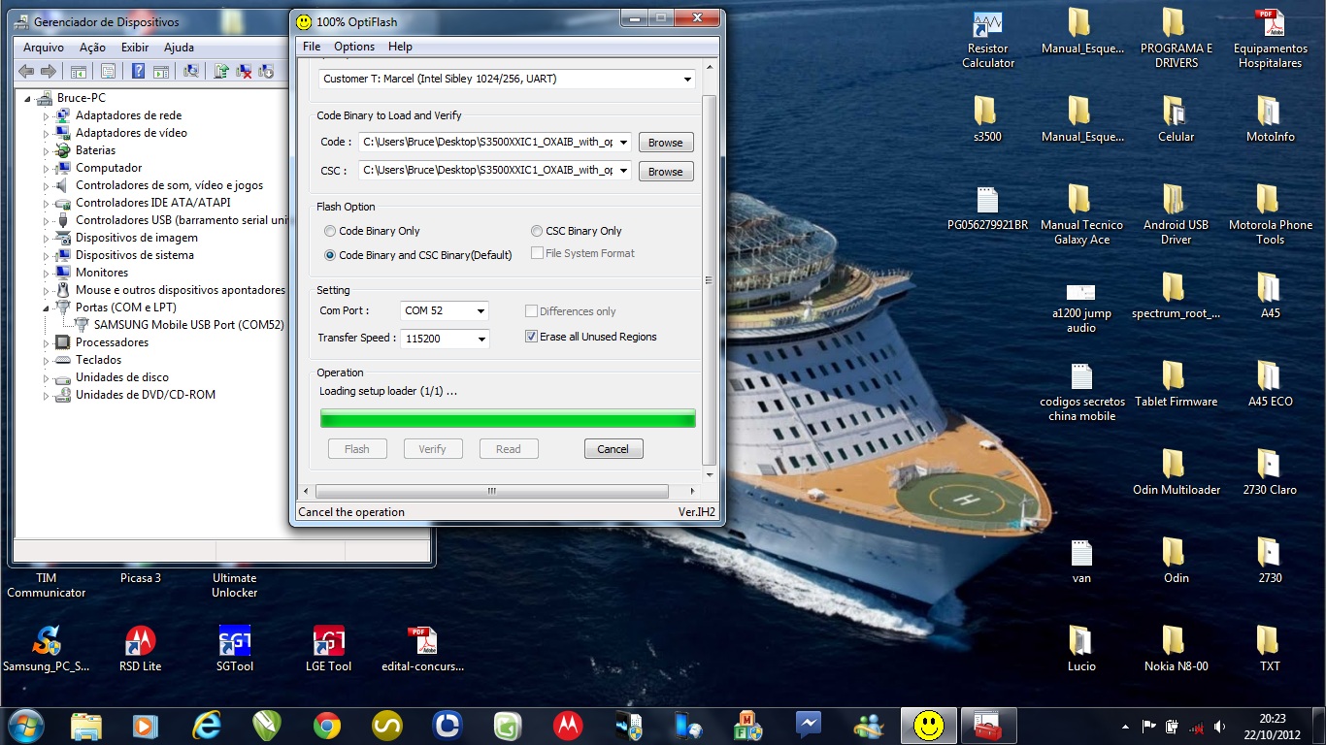Click Cancel button in OptiFlash

coord(613,449)
